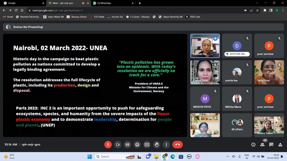Open the Income Tax bookmark
Image resolution: width=287 pixels, height=161 pixels.
(x=115, y=17)
